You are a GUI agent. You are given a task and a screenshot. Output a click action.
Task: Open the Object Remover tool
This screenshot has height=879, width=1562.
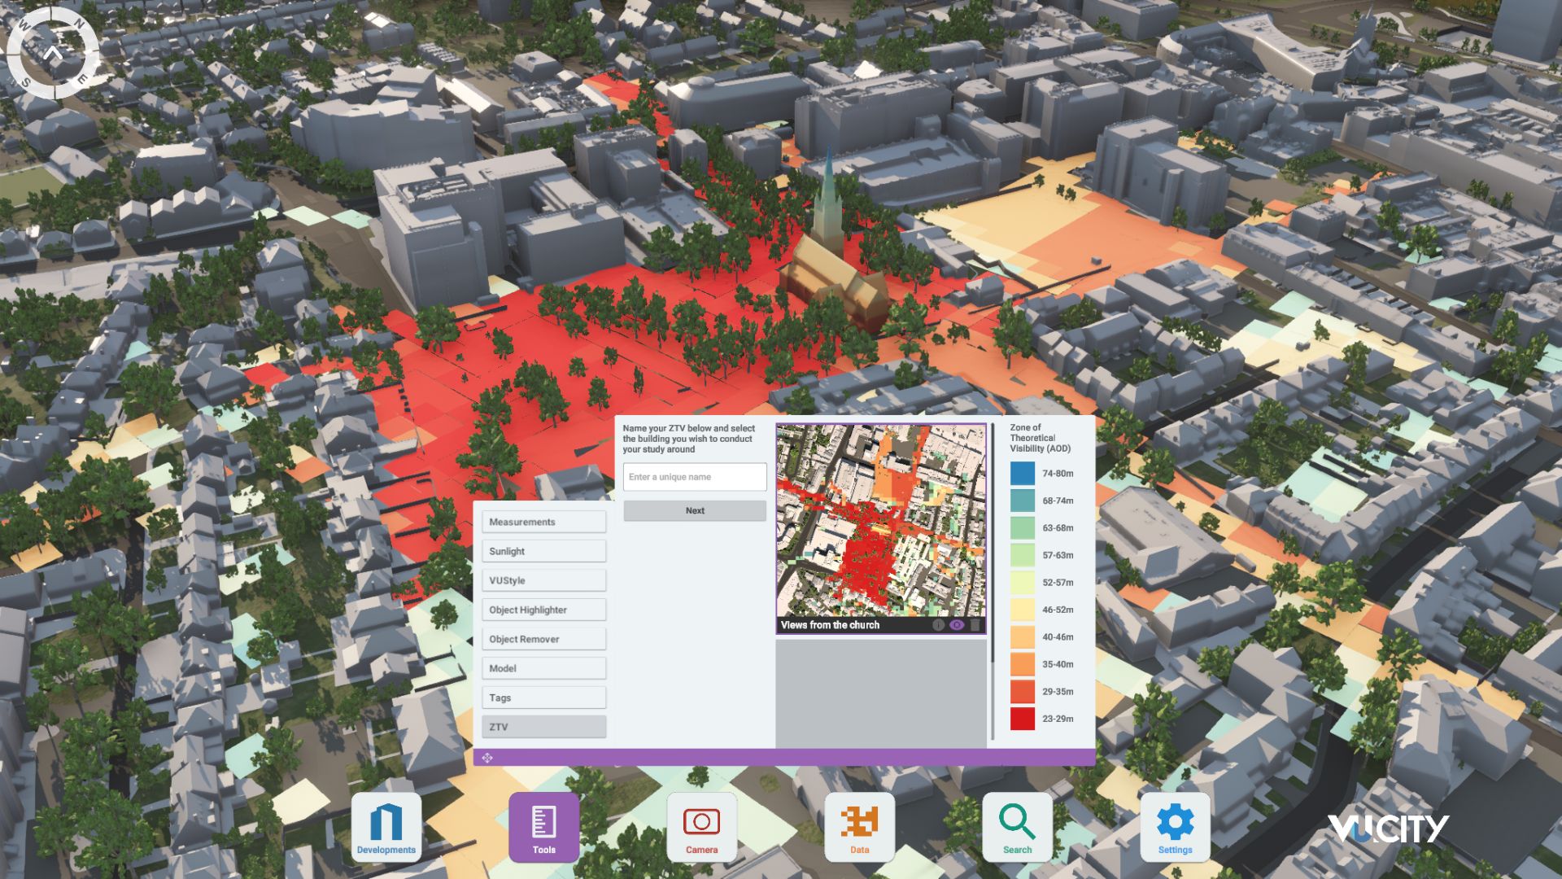point(543,638)
